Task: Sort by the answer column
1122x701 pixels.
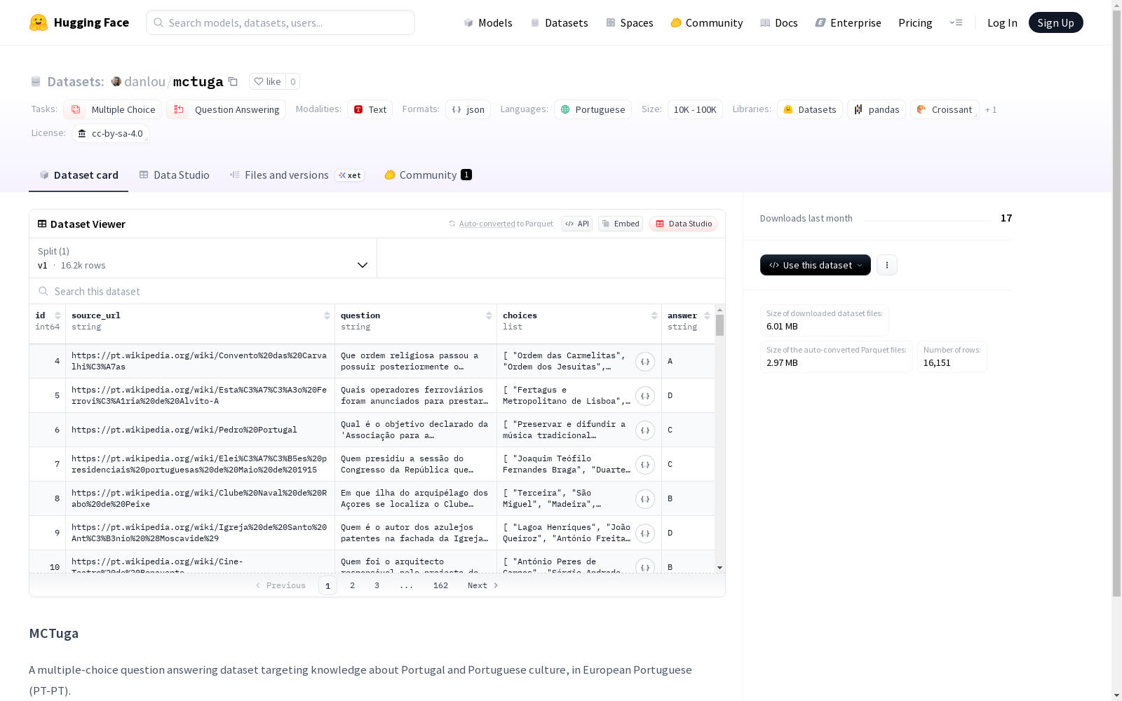Action: [707, 315]
